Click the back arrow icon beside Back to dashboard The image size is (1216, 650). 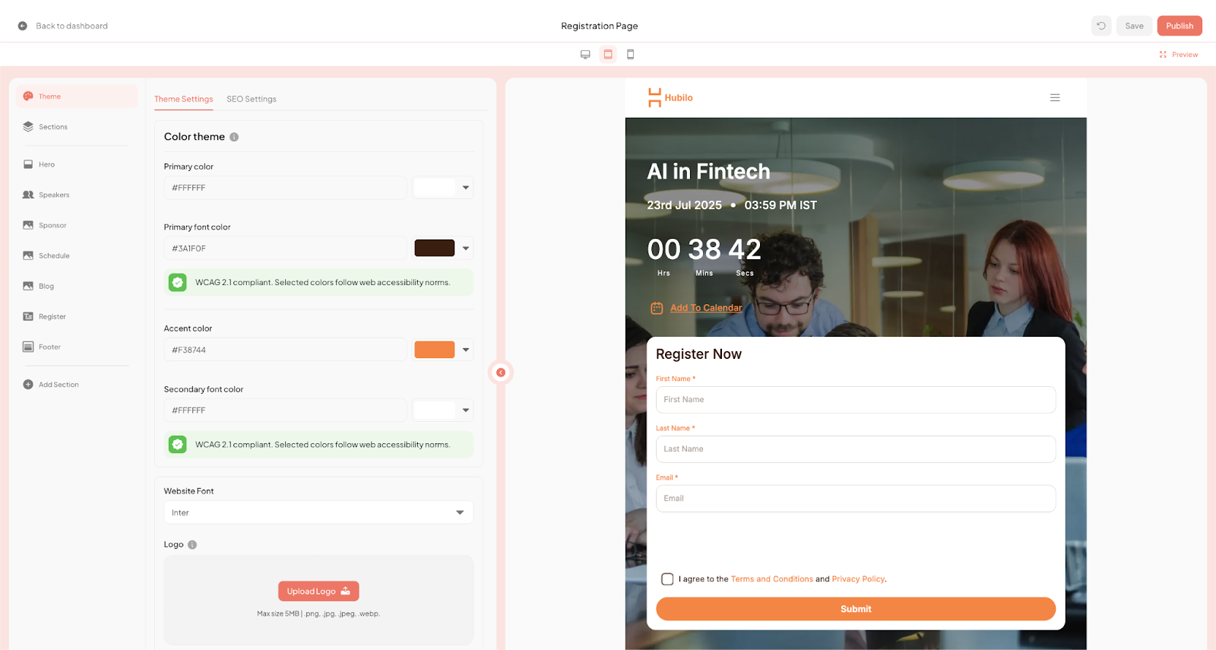(23, 26)
